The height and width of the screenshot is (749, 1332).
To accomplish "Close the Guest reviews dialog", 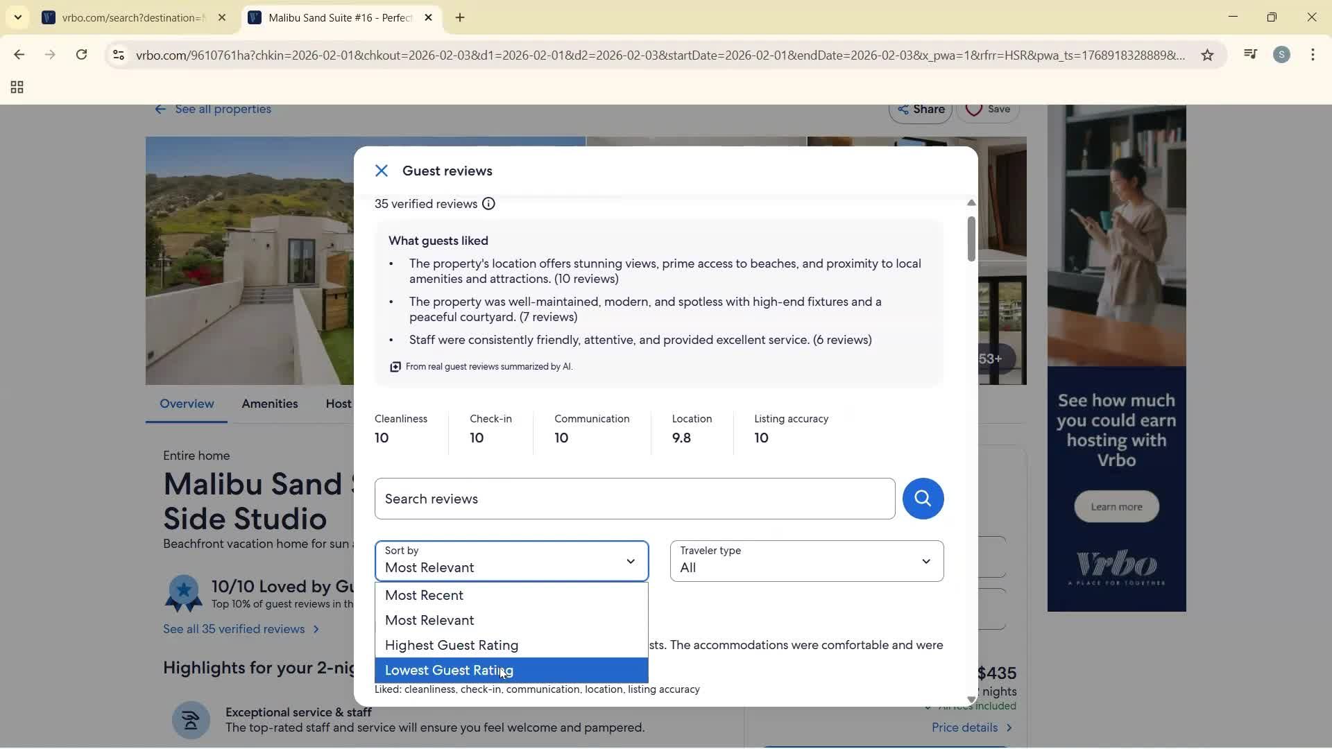I will pyautogui.click(x=382, y=171).
